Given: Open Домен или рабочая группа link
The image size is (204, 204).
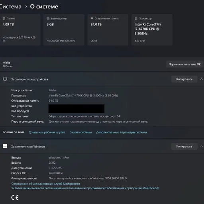Looking at the screenshot, I should pyautogui.click(x=47, y=132).
